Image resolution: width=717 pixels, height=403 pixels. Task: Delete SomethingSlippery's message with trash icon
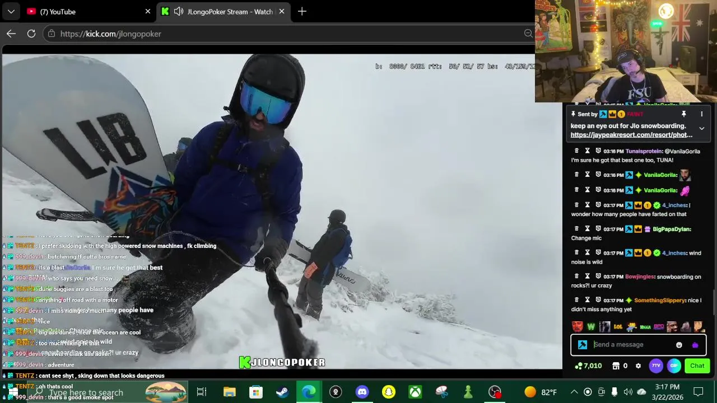pyautogui.click(x=576, y=300)
